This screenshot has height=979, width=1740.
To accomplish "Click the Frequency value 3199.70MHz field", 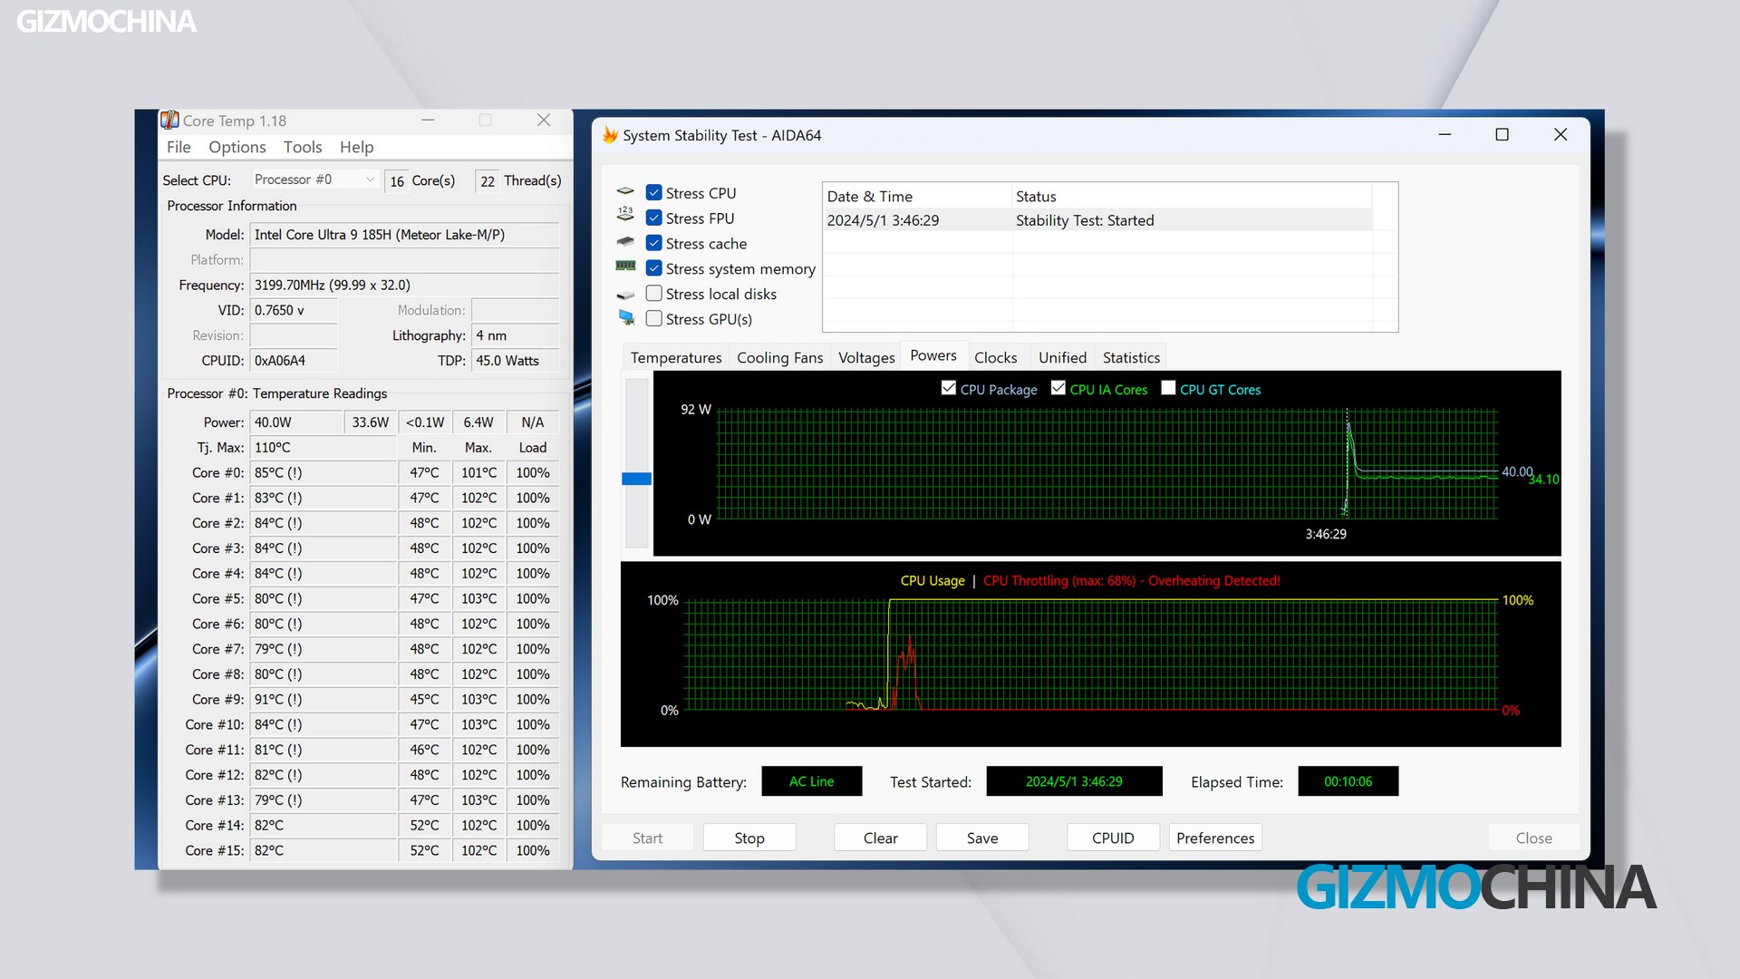I will (x=404, y=285).
